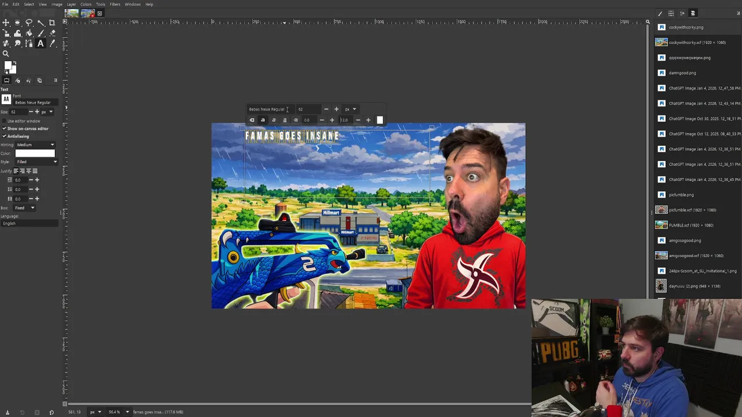Open px unit dropdown in on-canvas toolbar
This screenshot has width=742, height=417.
tap(350, 109)
